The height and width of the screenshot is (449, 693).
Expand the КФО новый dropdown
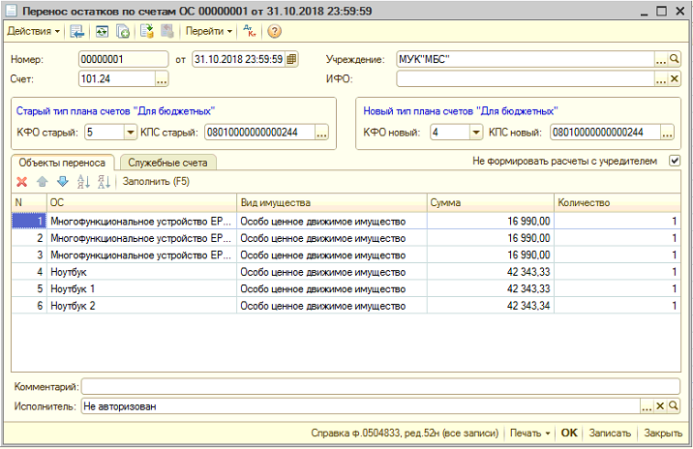pos(476,133)
